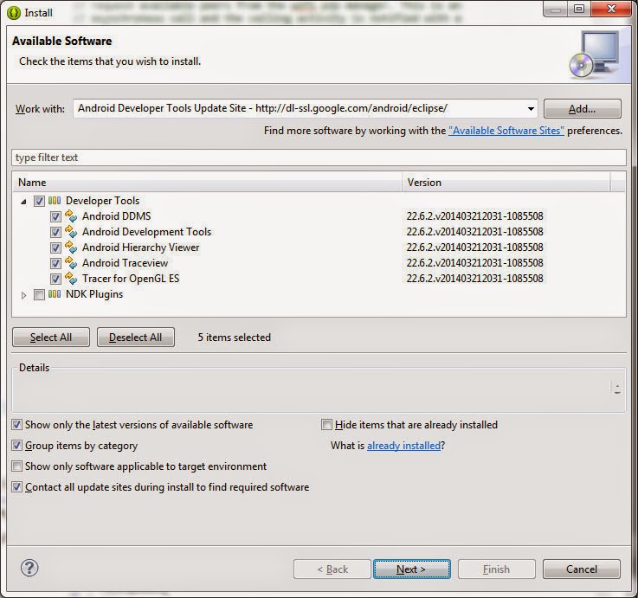Collapse the Developer Tools tree node
638x598 pixels.
click(23, 202)
